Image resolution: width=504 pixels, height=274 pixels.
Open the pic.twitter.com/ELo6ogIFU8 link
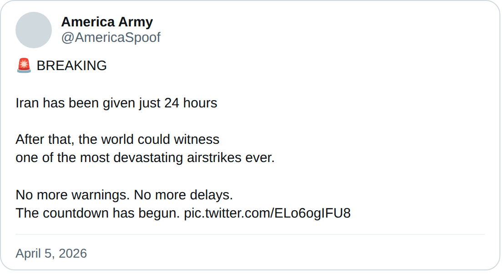[x=267, y=213]
